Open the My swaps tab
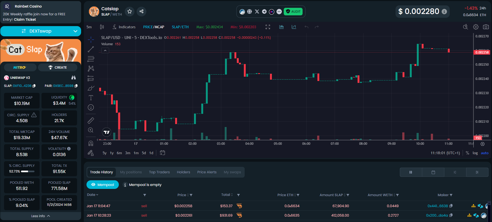The image size is (492, 222). [232, 172]
